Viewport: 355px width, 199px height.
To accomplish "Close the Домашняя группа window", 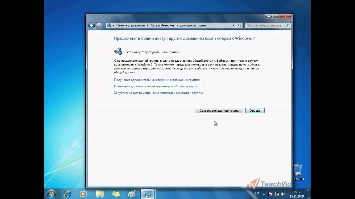I will [x=286, y=16].
